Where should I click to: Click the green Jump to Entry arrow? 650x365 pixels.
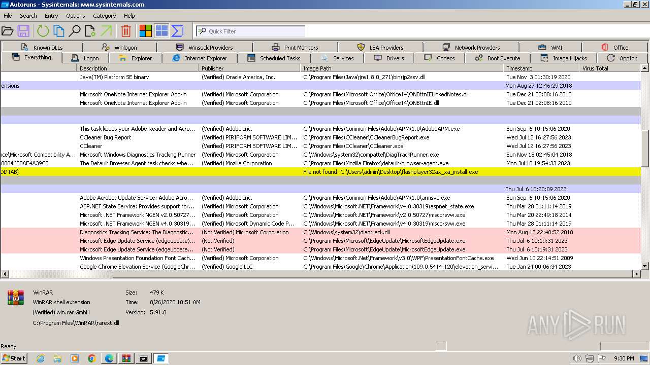(106, 31)
